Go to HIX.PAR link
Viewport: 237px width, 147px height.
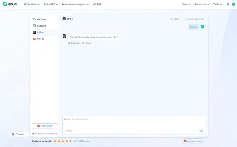[97, 4]
